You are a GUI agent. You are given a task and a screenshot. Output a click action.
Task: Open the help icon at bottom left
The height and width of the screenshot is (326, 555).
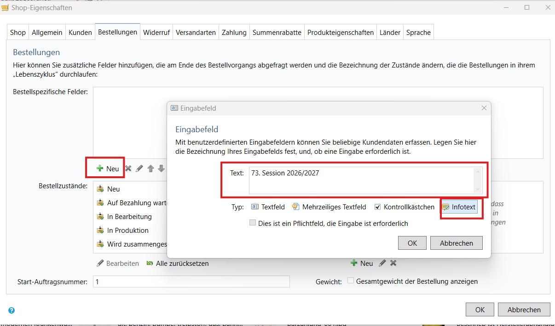coord(12,310)
